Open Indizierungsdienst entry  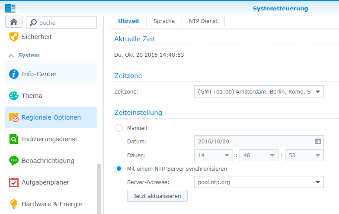(x=51, y=139)
